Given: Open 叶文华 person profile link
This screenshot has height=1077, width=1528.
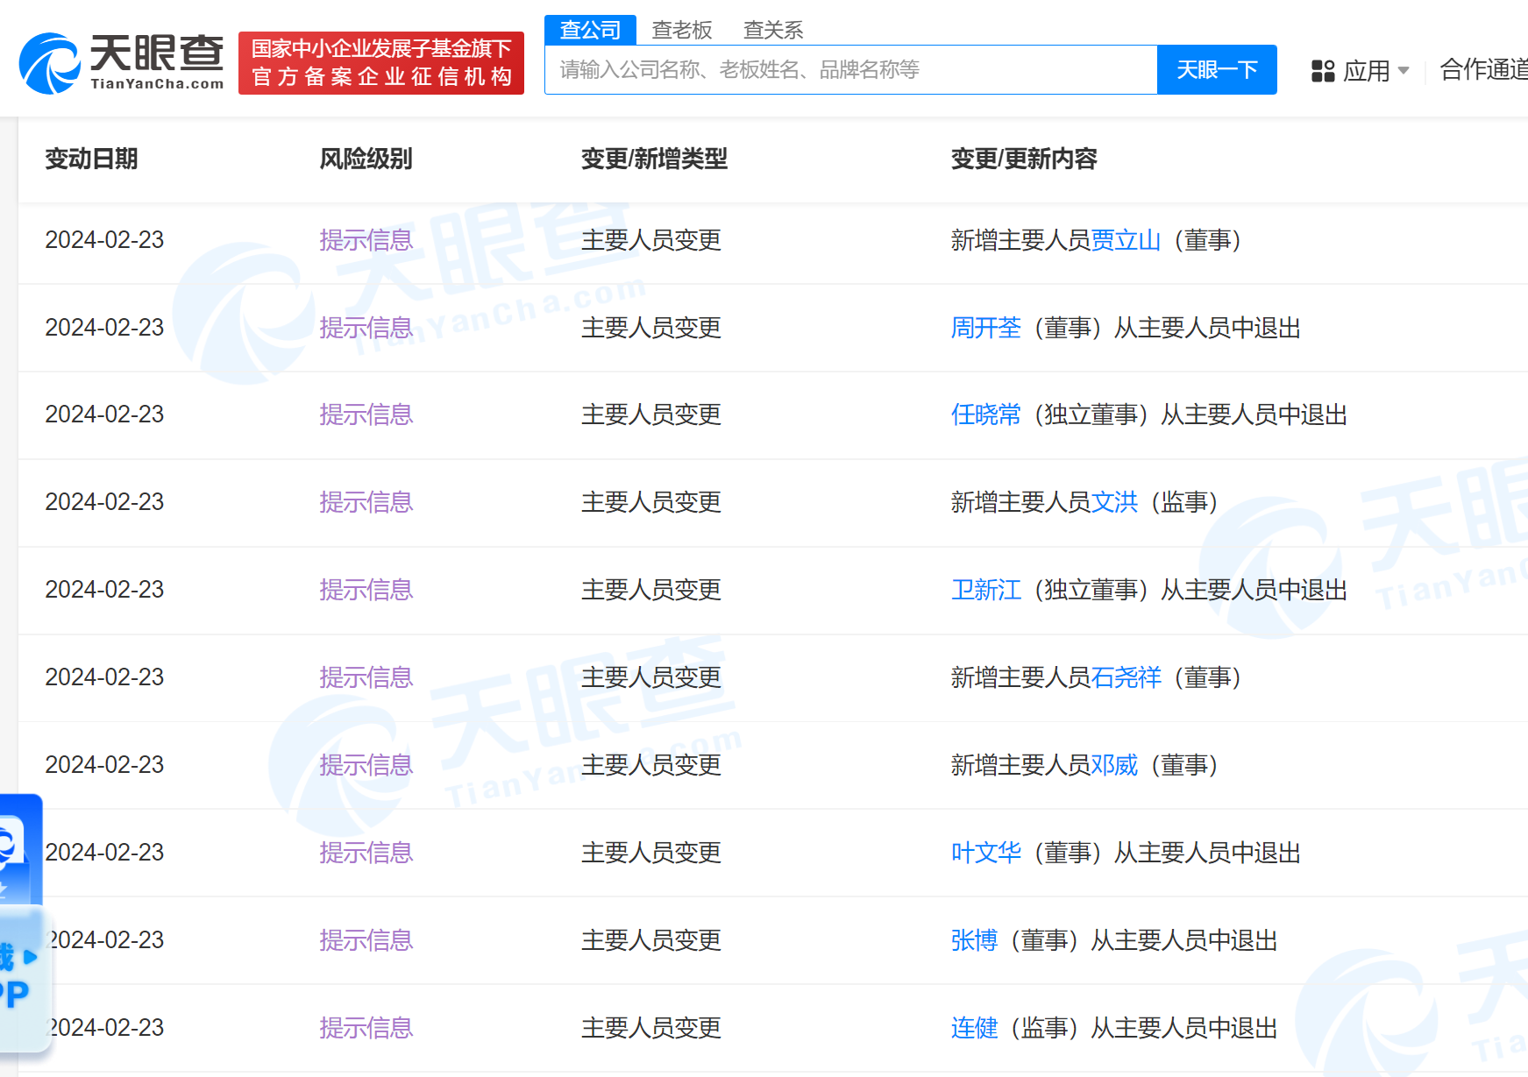Looking at the screenshot, I should [985, 853].
